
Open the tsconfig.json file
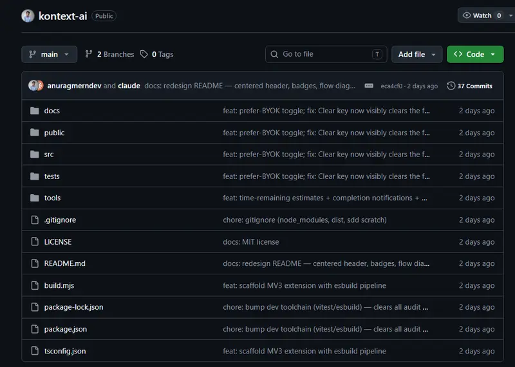65,352
